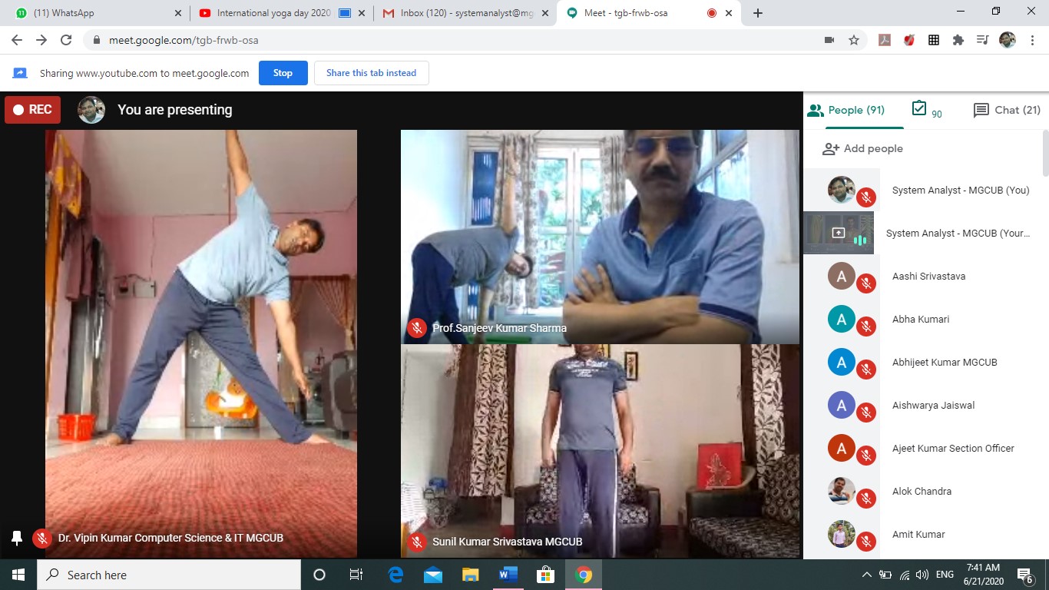
Task: Toggle mute icon for Aashi Srivastava
Action: coord(866,283)
